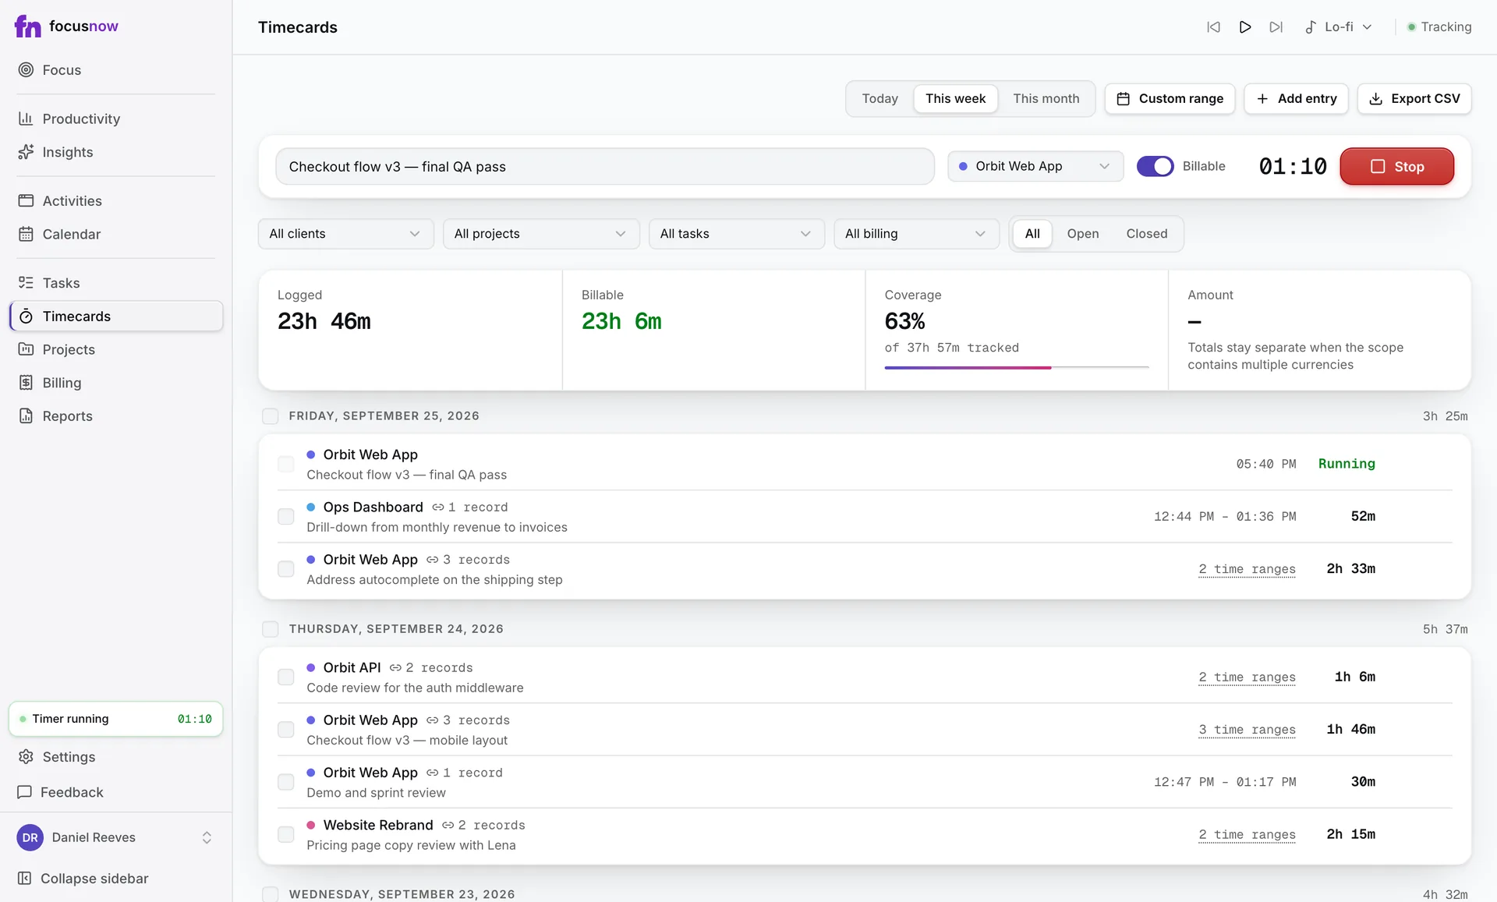Check the Orbit API entry checkbox
1497x902 pixels.
[x=286, y=677]
